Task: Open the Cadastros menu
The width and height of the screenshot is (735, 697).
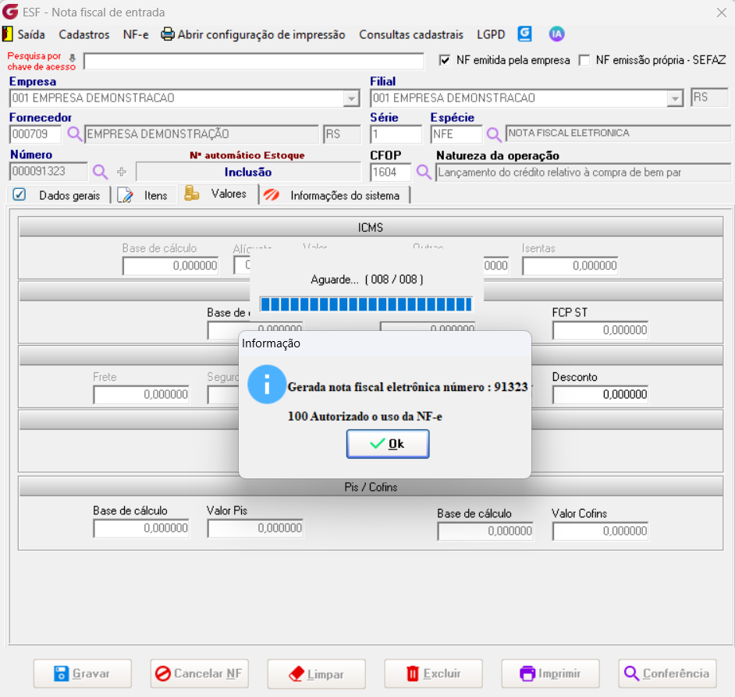Action: (84, 34)
